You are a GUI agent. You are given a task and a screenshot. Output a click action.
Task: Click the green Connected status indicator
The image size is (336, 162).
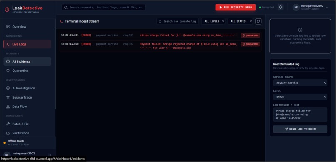266,7
